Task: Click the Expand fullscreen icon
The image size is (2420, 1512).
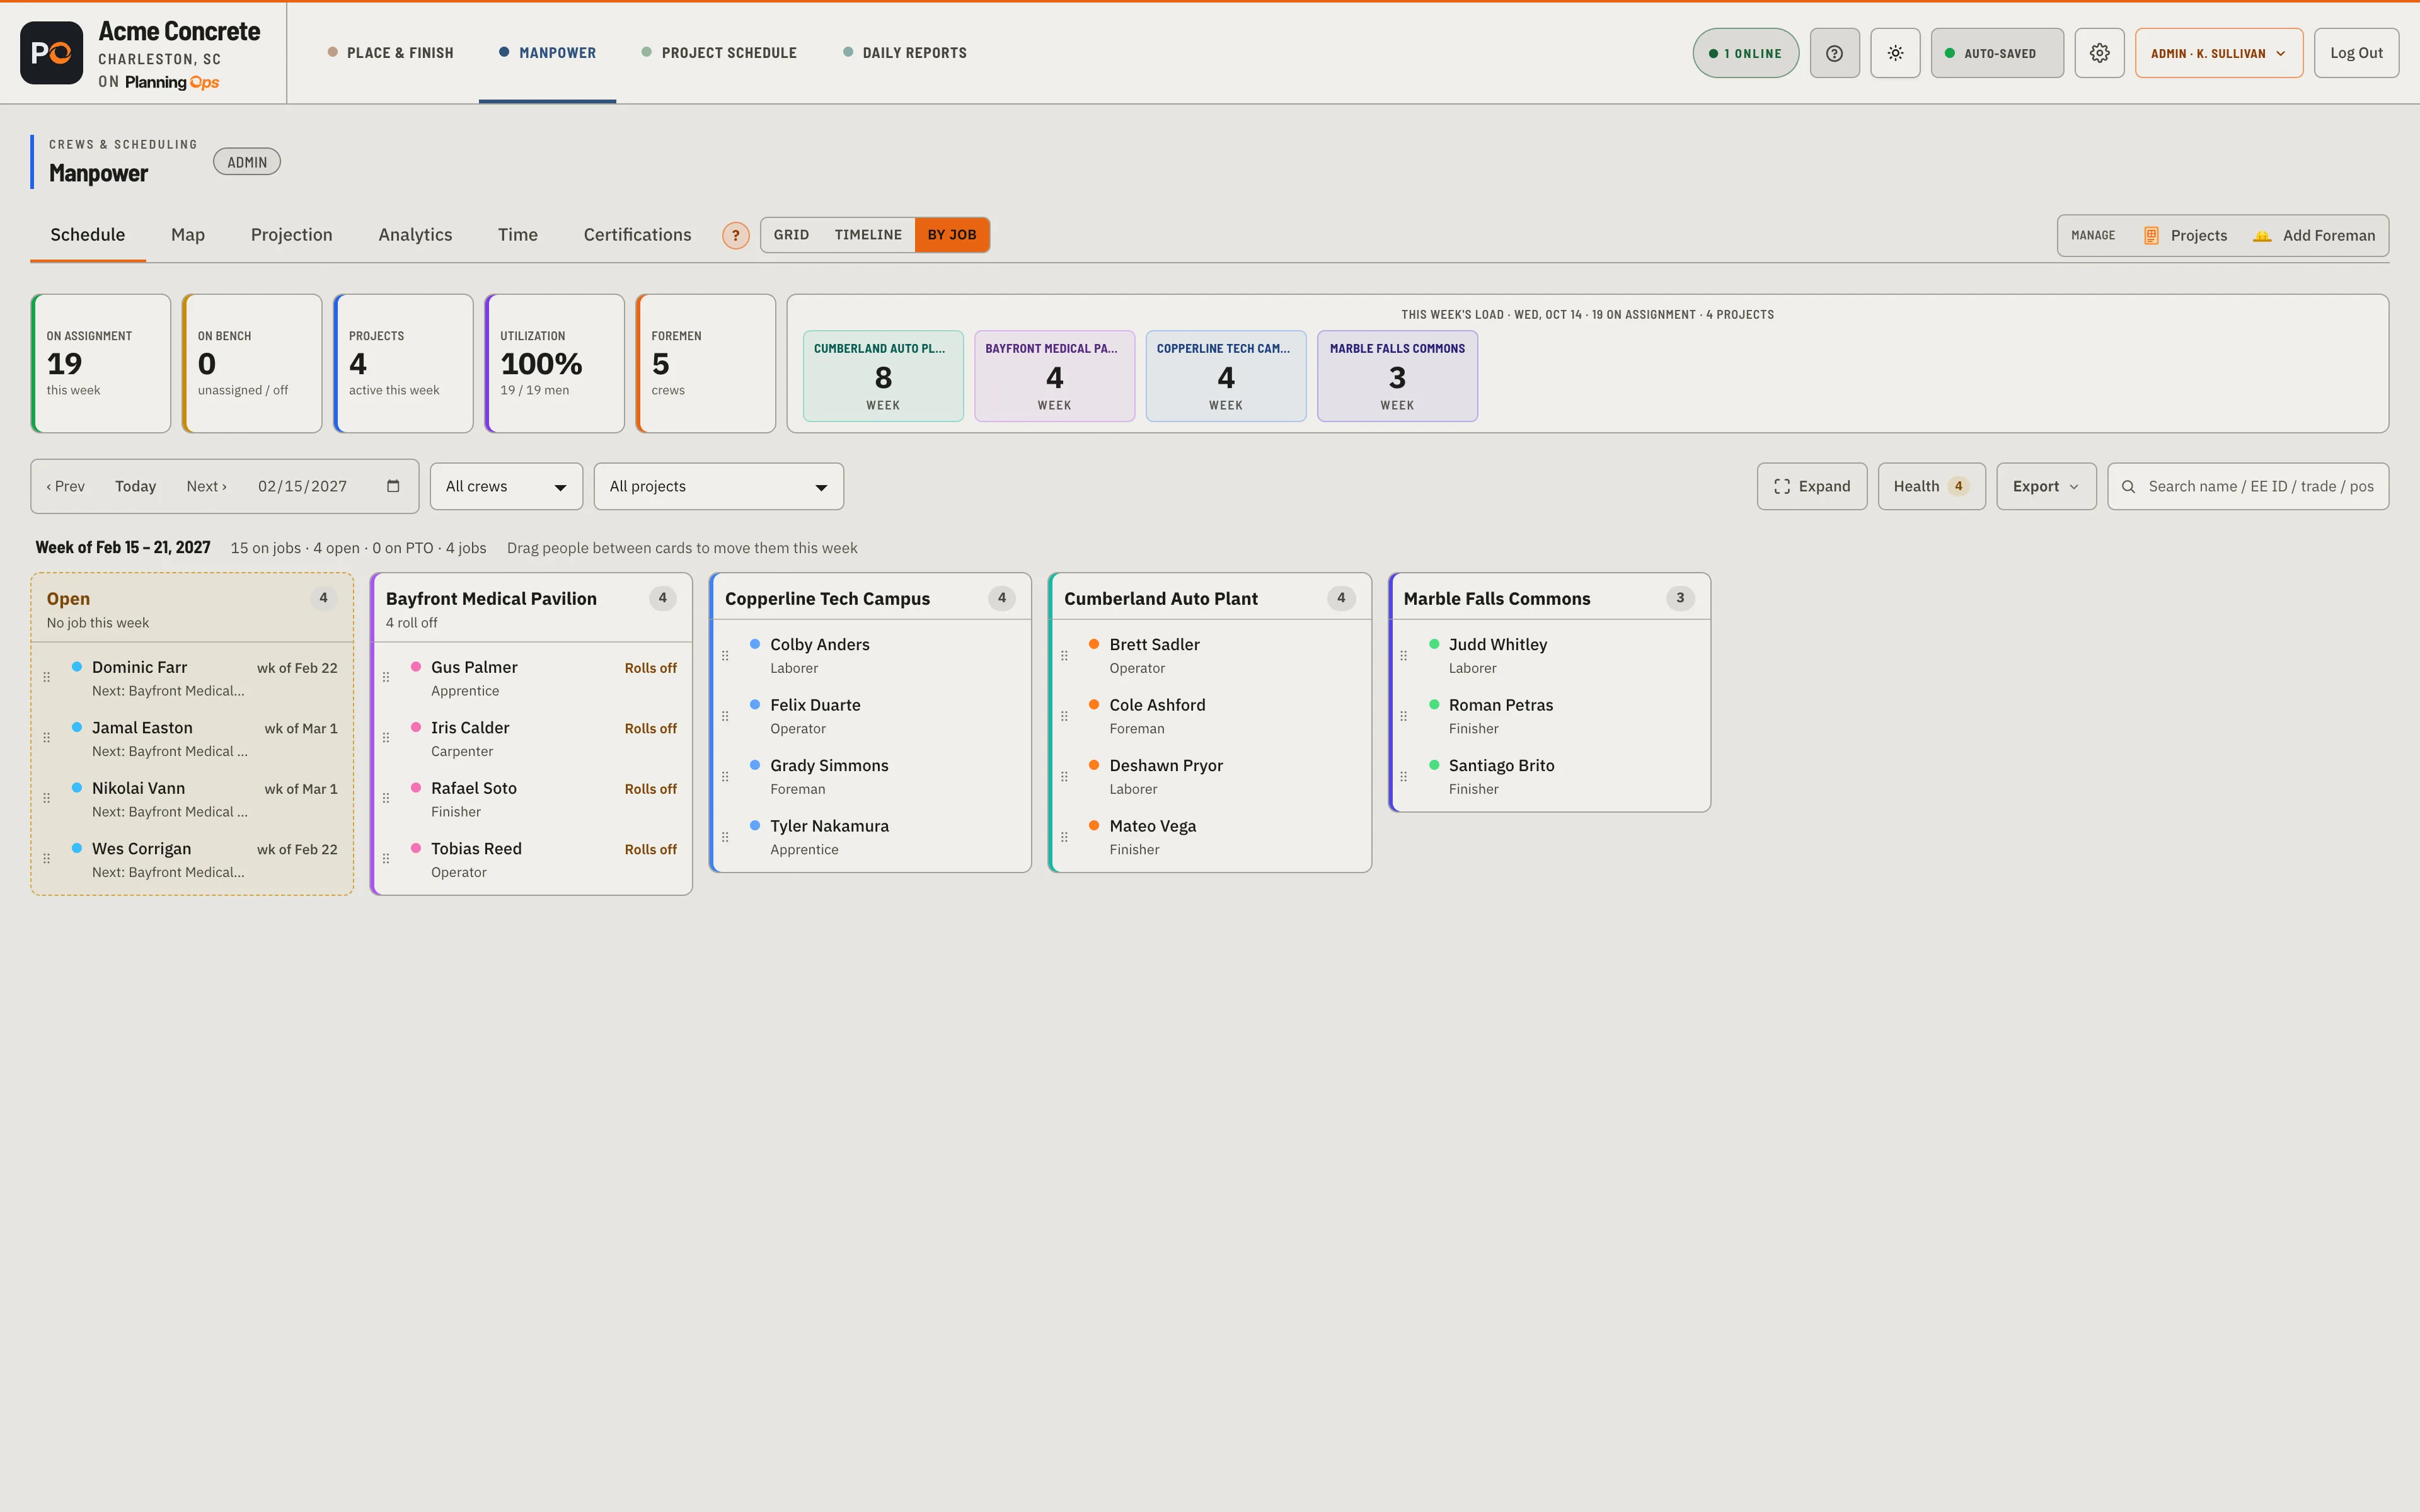Action: pos(1781,486)
